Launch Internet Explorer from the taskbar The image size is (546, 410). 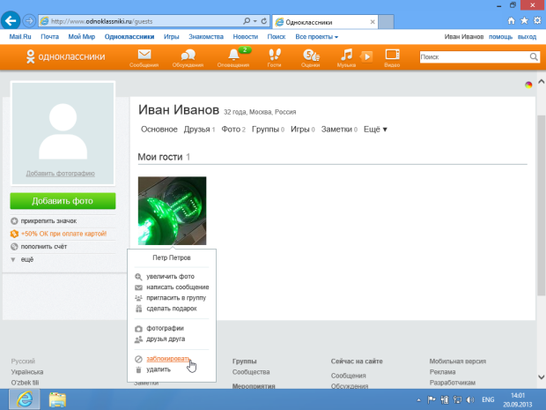[x=25, y=399]
